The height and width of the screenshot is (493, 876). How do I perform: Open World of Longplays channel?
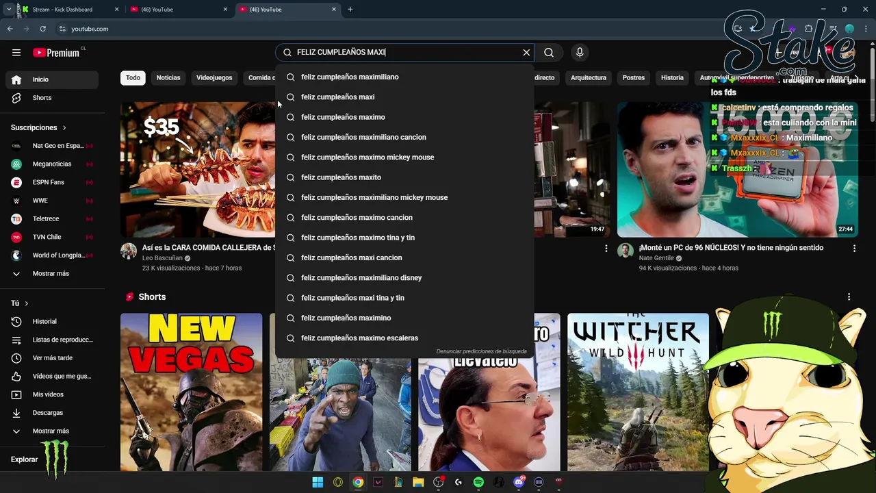click(52, 255)
